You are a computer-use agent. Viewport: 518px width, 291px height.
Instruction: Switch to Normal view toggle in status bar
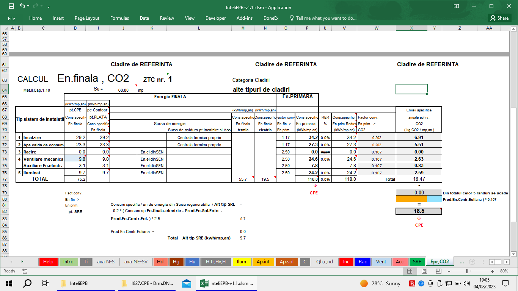pos(409,271)
